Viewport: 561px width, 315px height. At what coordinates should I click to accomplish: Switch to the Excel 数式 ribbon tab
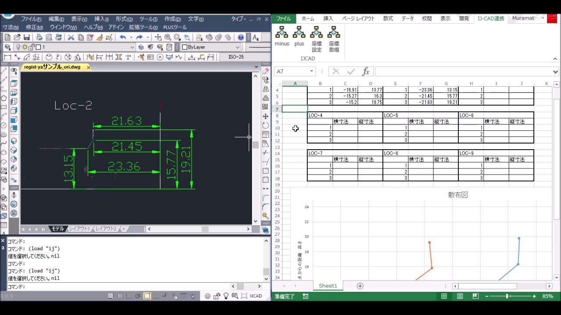[x=388, y=19]
